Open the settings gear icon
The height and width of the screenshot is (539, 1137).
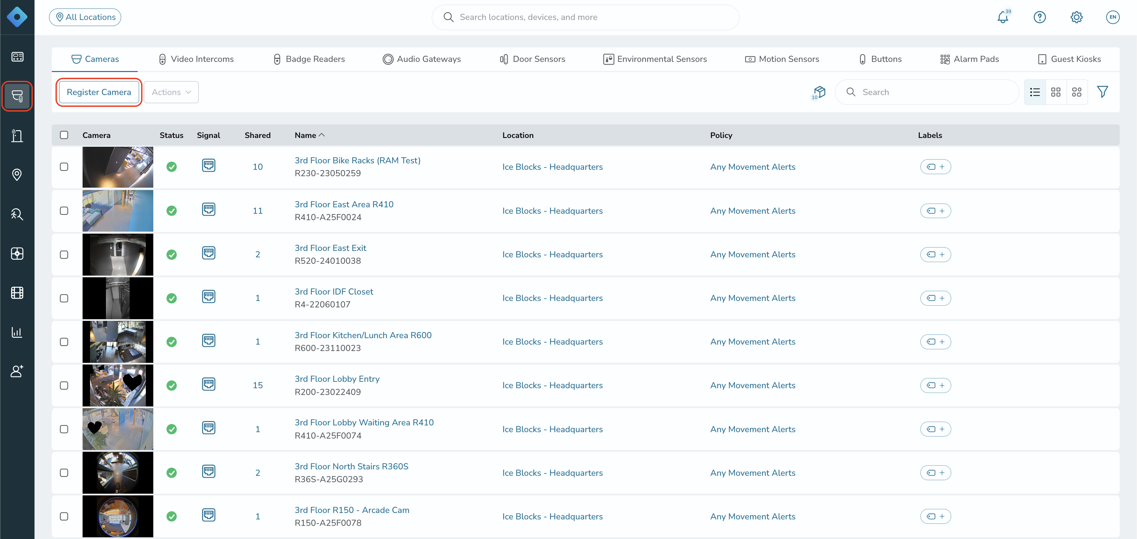tap(1076, 17)
